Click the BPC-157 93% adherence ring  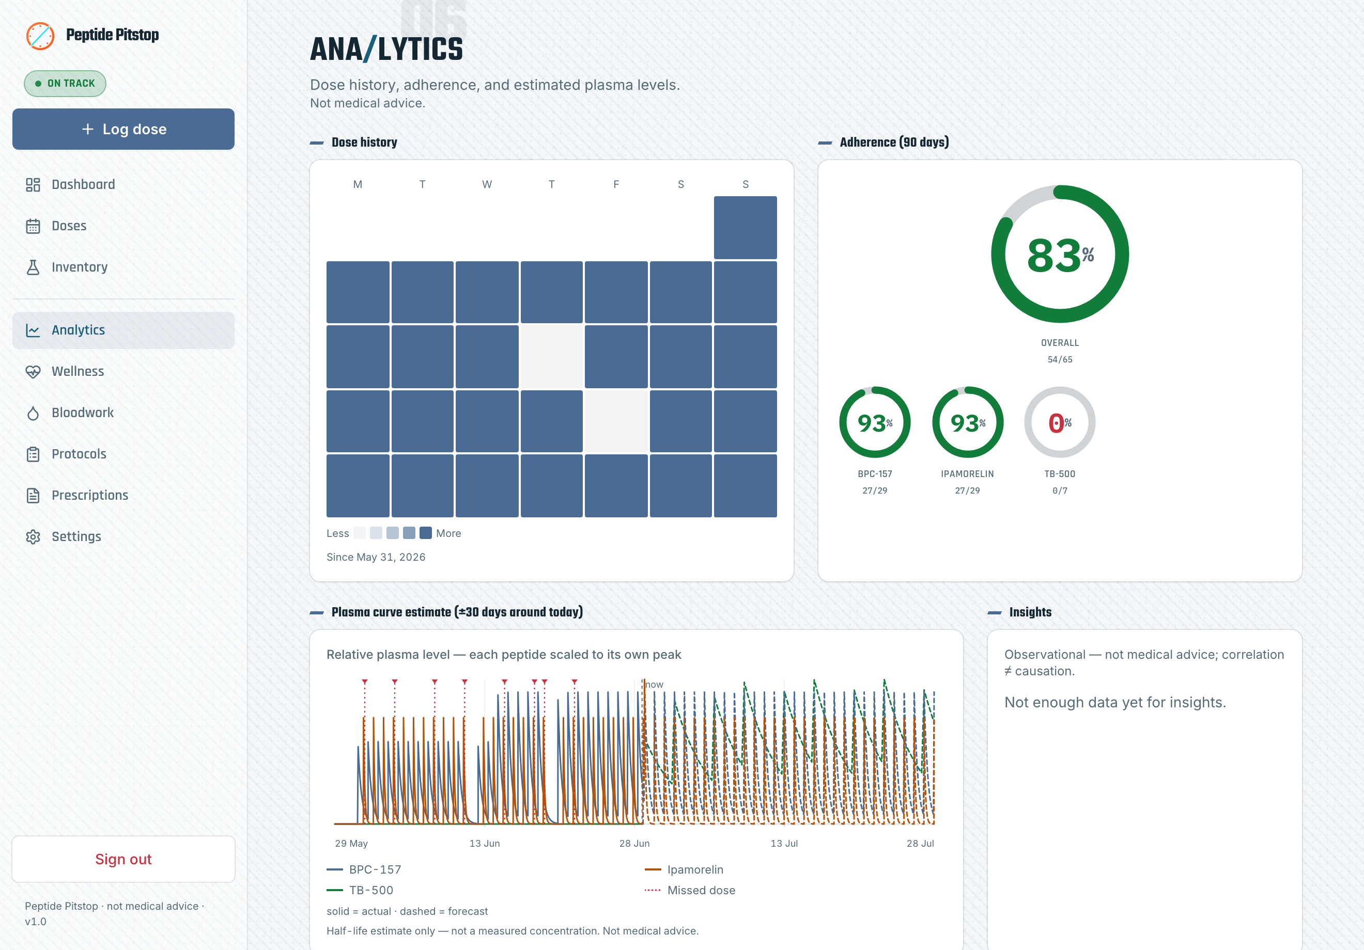pos(875,423)
